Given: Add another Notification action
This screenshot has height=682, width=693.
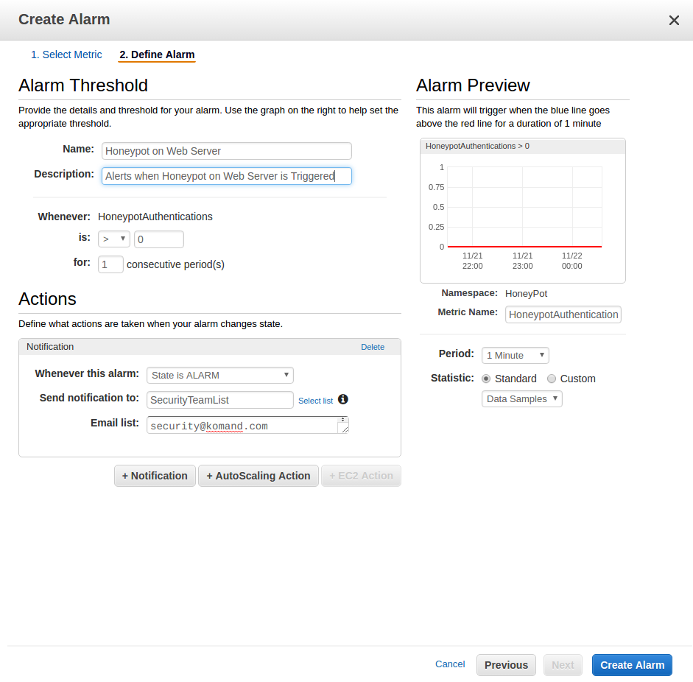Looking at the screenshot, I should click(155, 476).
